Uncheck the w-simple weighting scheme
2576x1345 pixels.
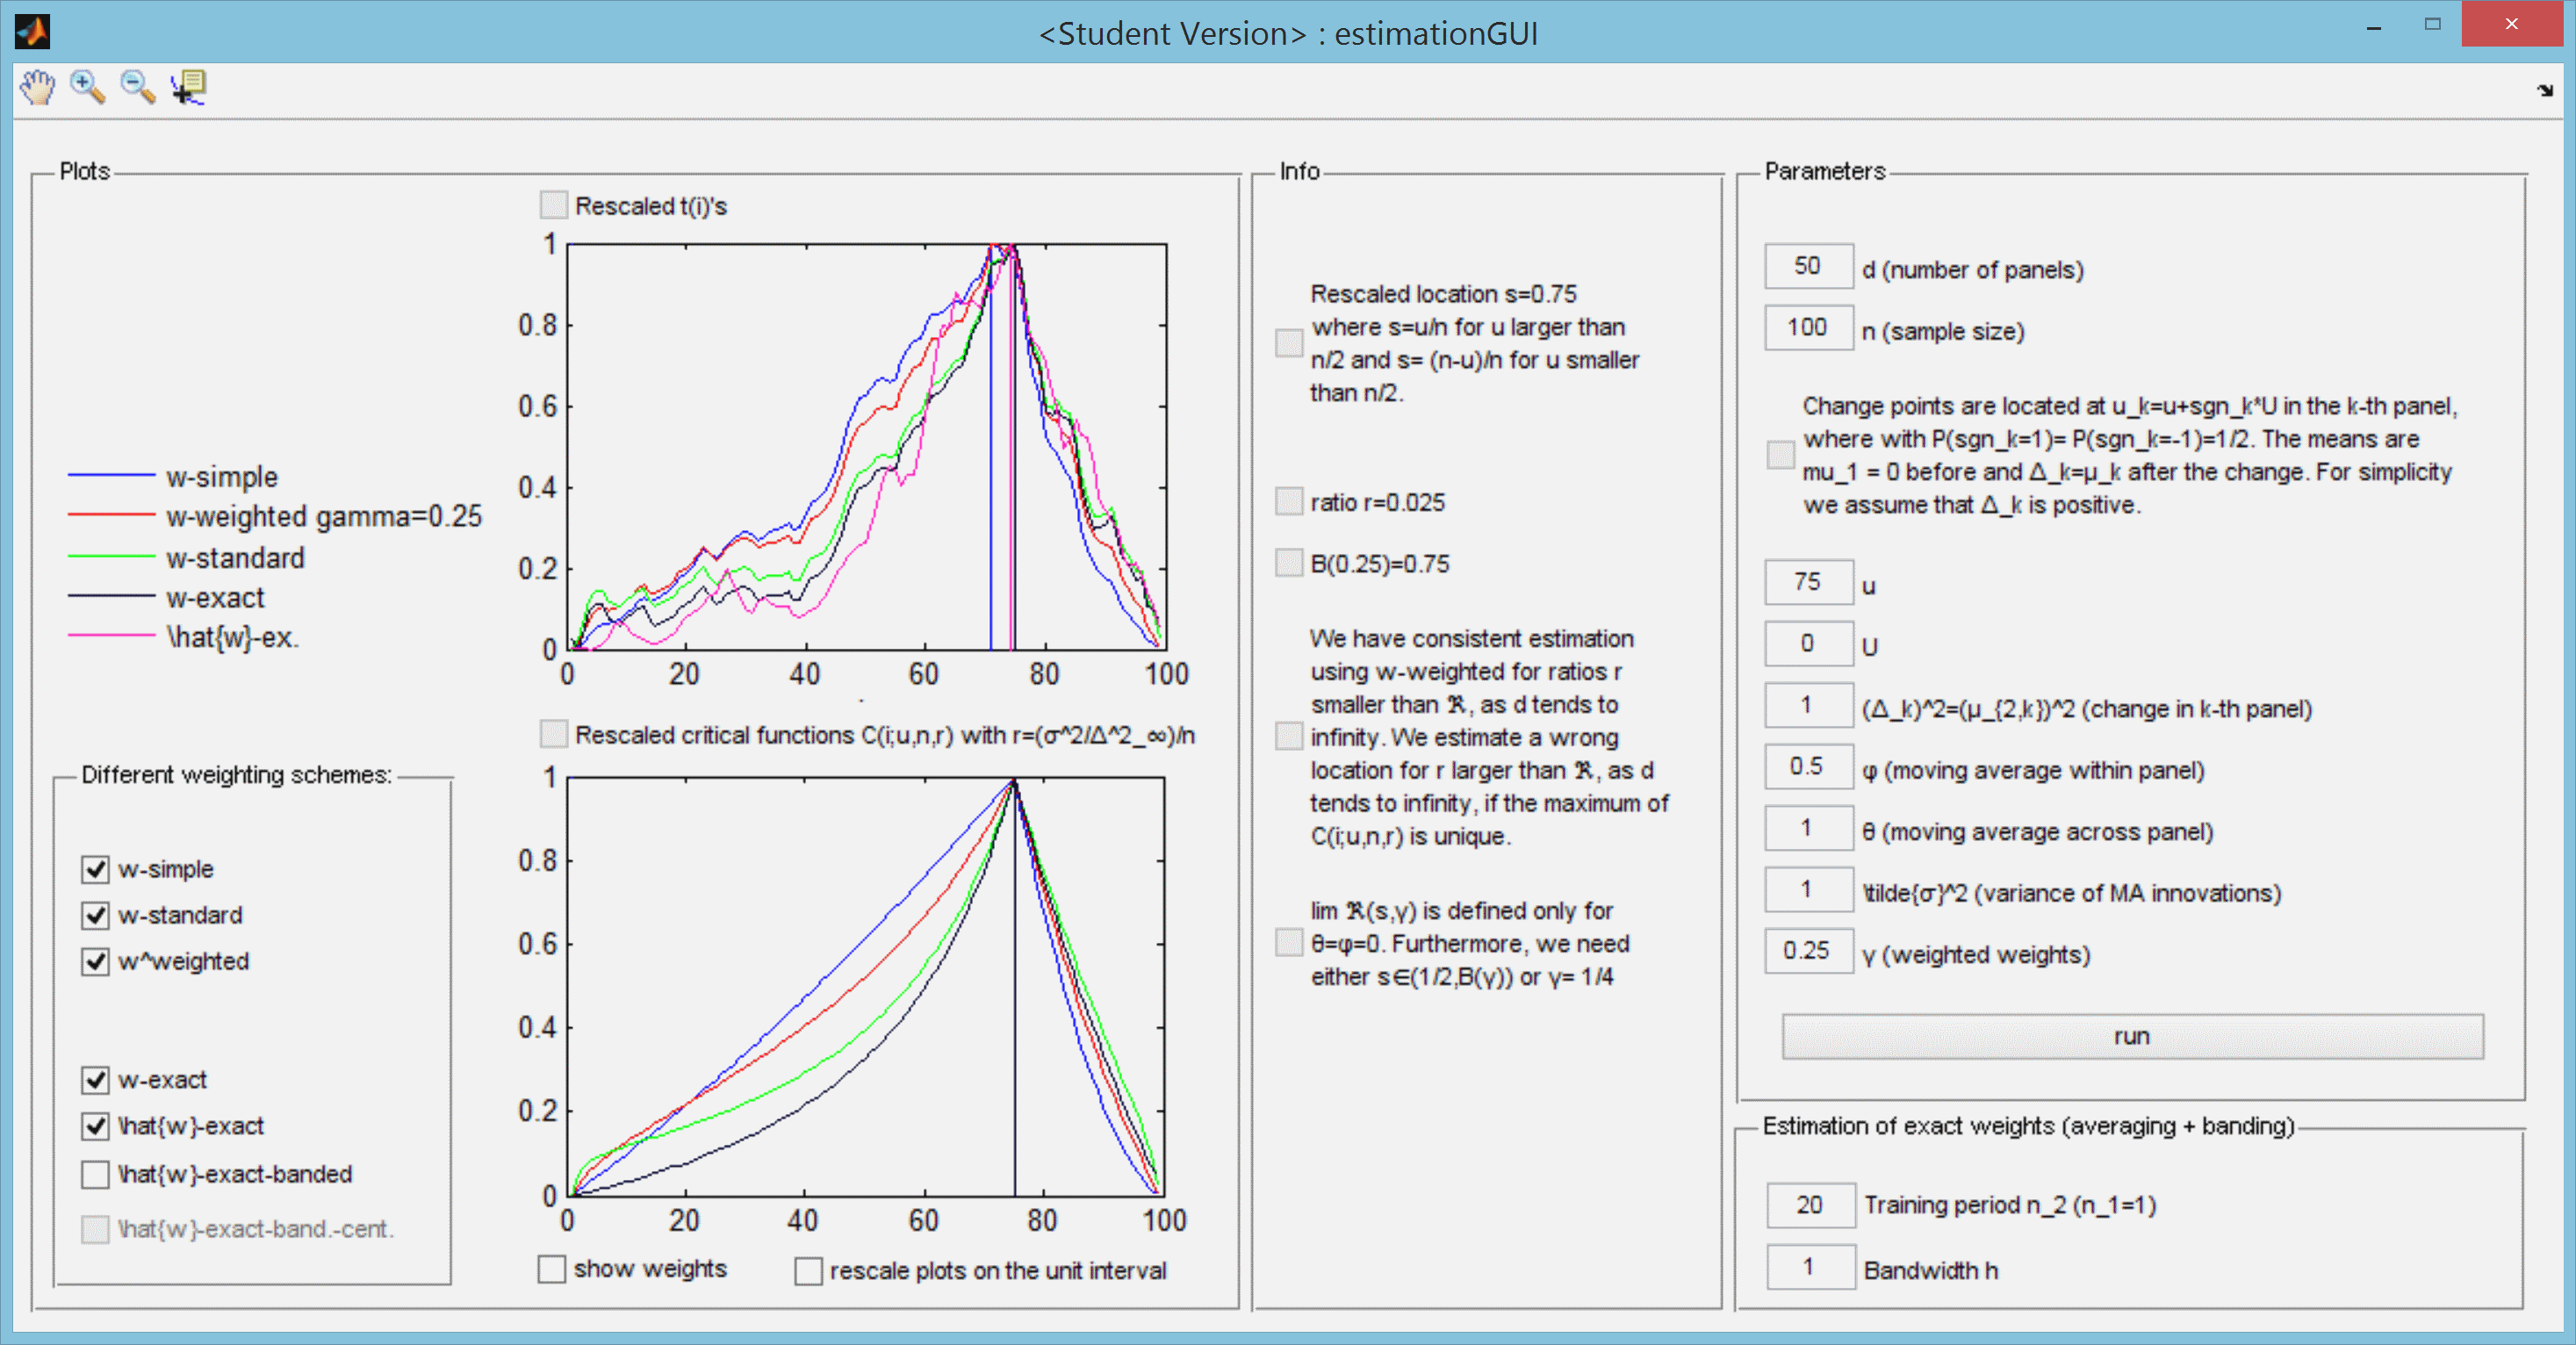coord(96,869)
